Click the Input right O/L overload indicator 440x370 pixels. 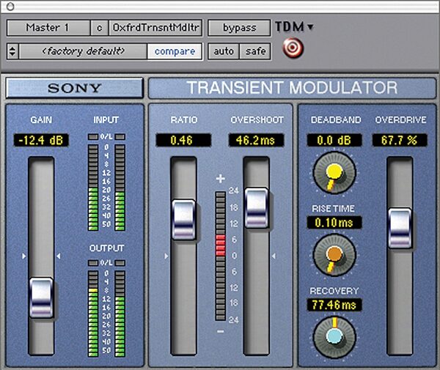coord(120,137)
